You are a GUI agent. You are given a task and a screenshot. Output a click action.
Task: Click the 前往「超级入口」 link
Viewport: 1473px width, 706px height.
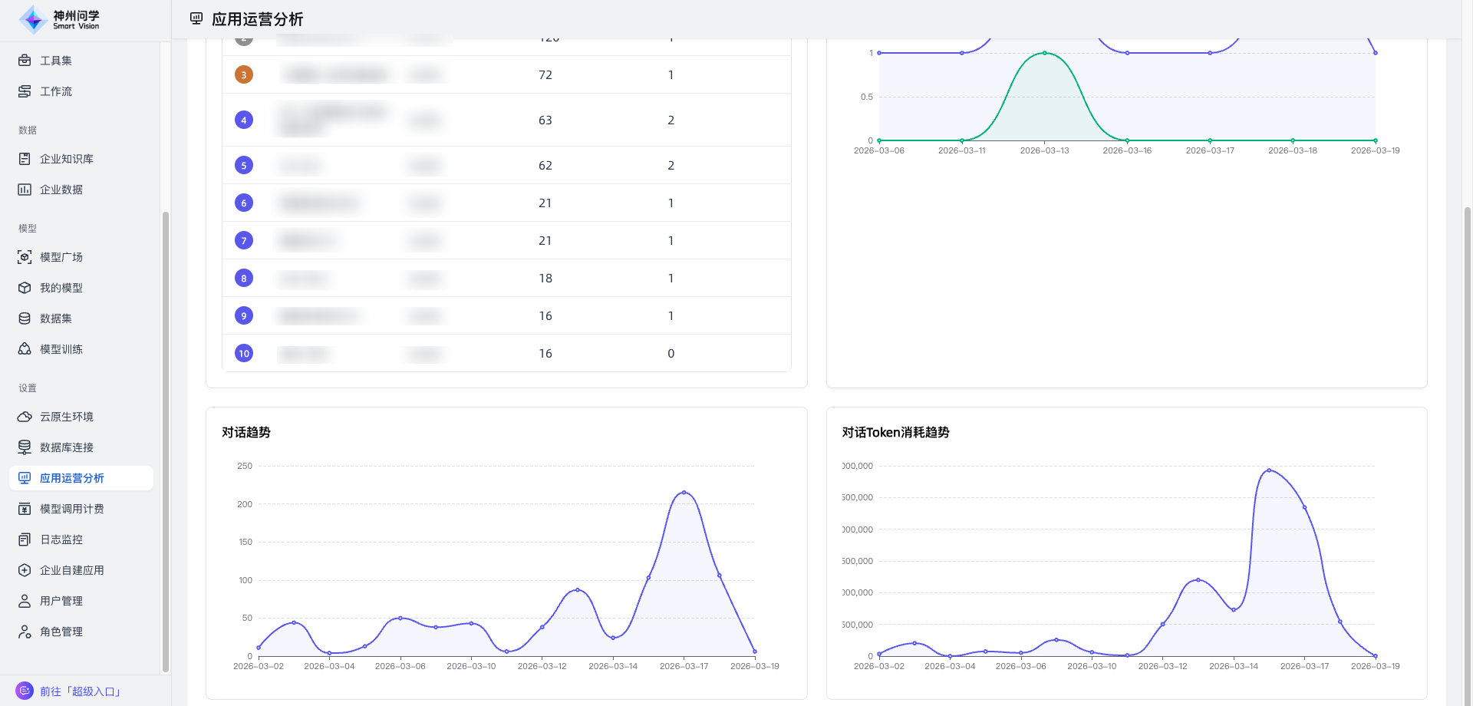81,691
